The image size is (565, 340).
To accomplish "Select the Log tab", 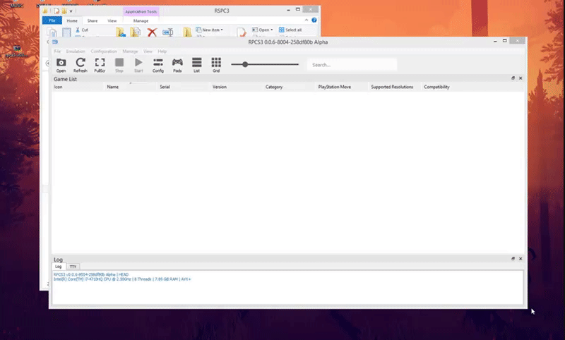I will coord(59,267).
